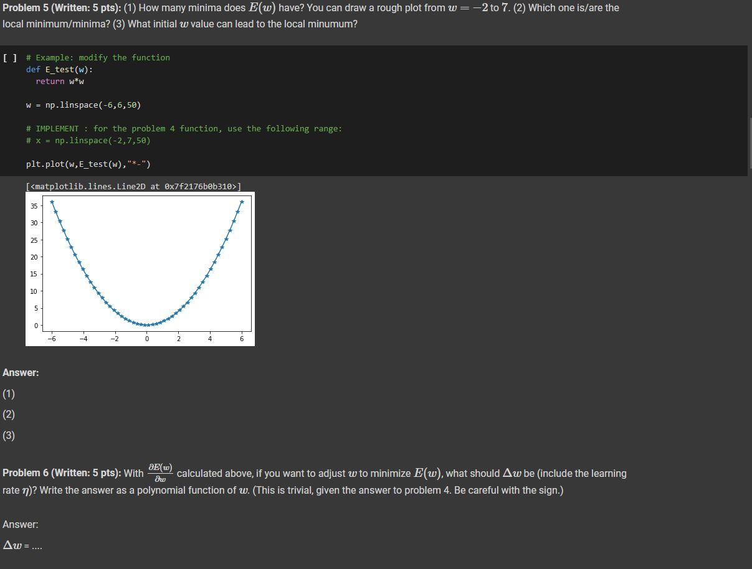The height and width of the screenshot is (569, 752).
Task: Click answer line (1) to edit it
Action: tap(8, 393)
